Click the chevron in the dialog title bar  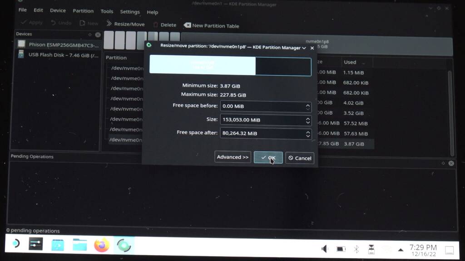[x=304, y=48]
